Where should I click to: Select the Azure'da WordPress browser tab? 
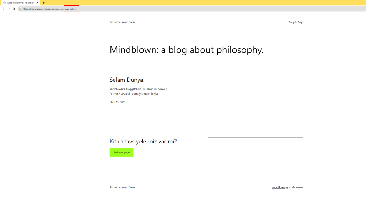tap(20, 2)
